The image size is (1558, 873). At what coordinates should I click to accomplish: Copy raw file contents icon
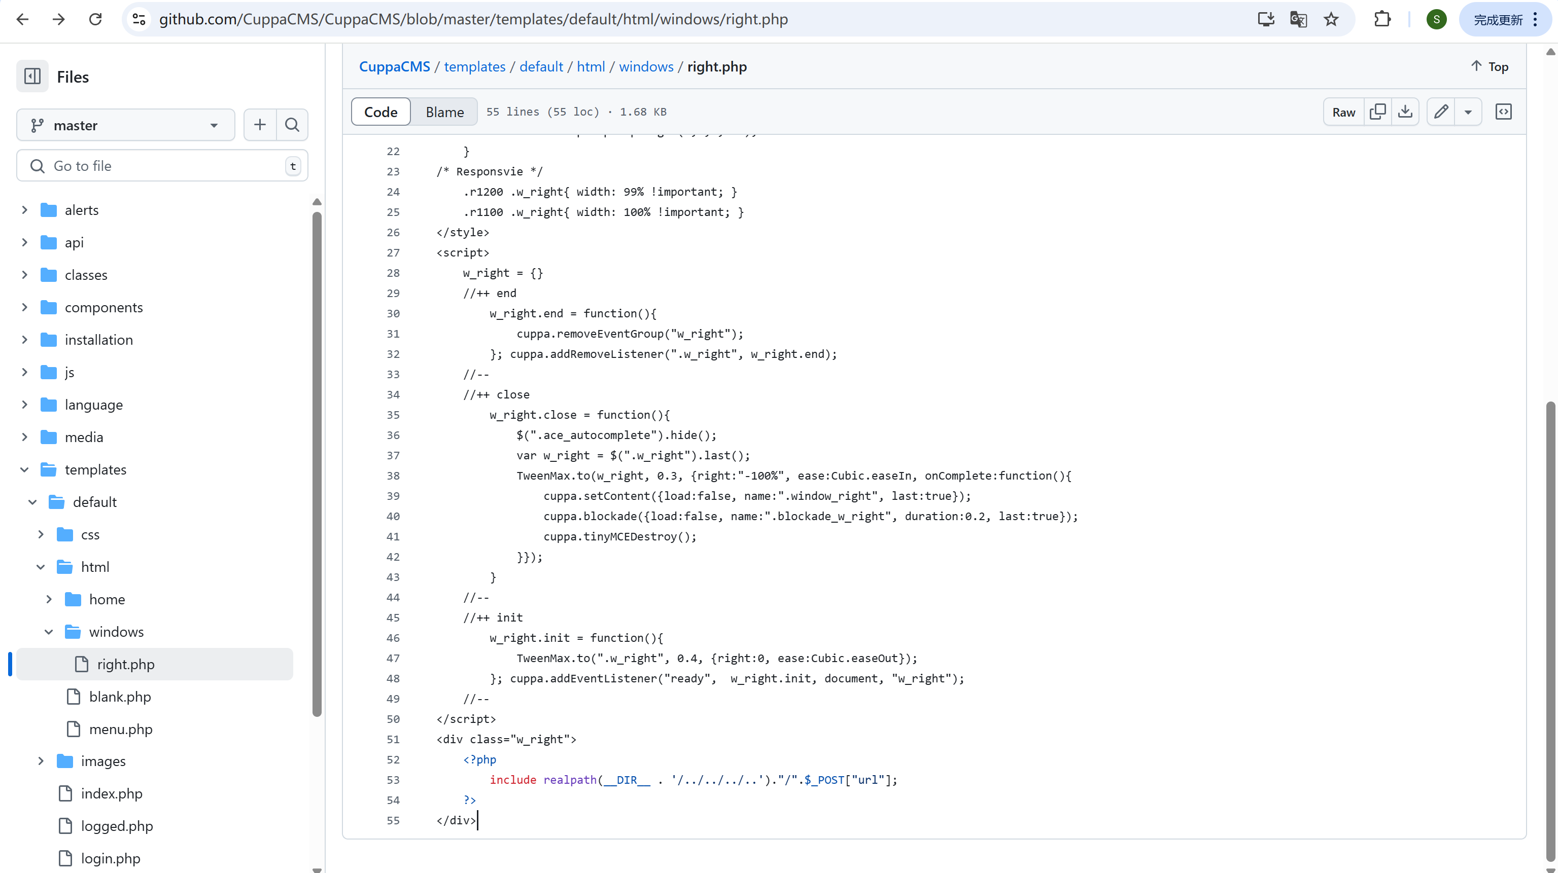pyautogui.click(x=1378, y=112)
